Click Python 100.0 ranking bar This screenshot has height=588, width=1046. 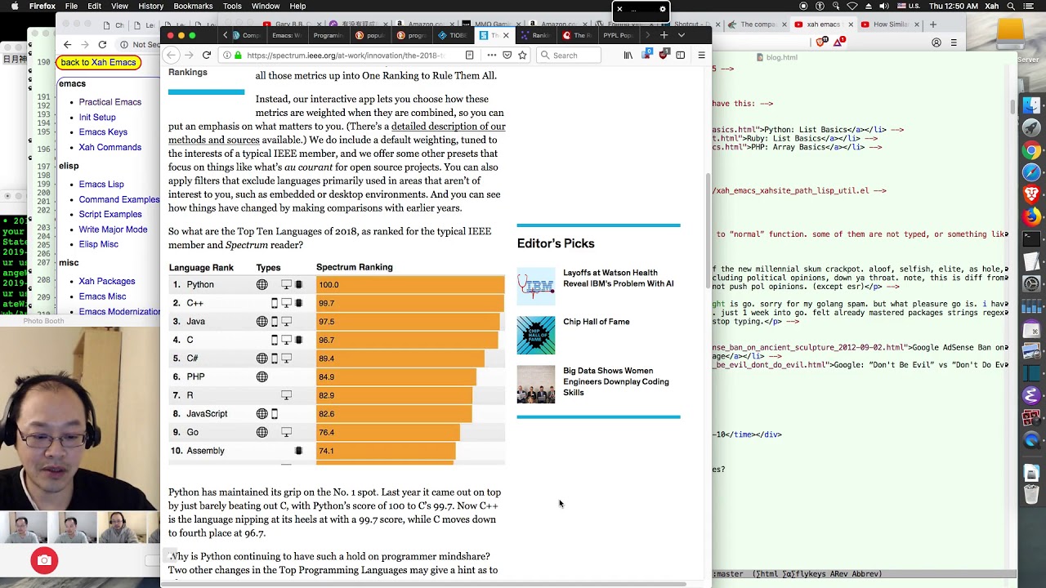(410, 285)
